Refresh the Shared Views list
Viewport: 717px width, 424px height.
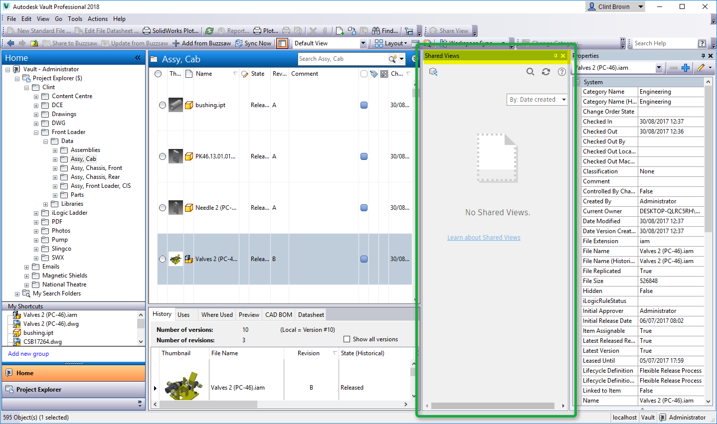click(x=546, y=72)
